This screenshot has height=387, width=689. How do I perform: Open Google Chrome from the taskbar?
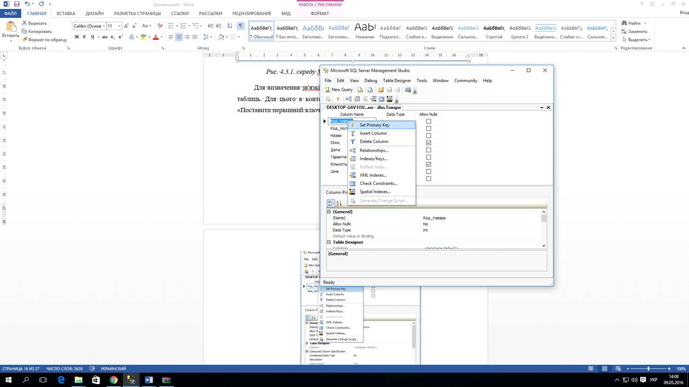click(x=113, y=380)
